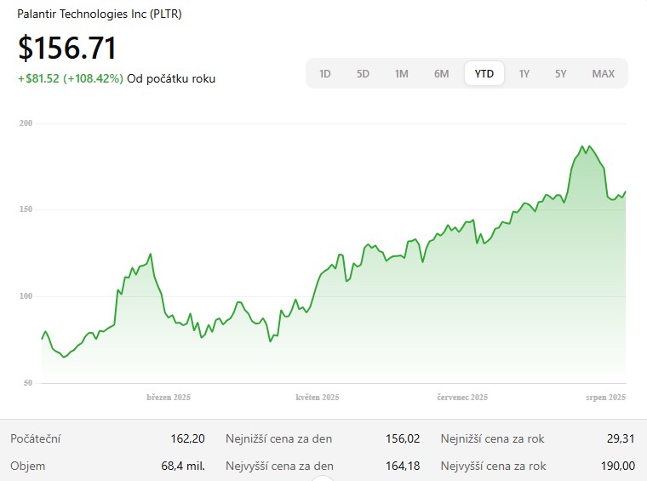Click 'Nejnižší cena za rok' label
The height and width of the screenshot is (481, 647).
(x=492, y=438)
